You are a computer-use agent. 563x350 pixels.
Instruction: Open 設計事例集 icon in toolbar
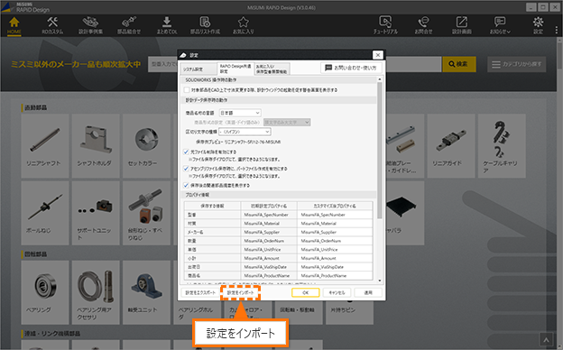(90, 25)
